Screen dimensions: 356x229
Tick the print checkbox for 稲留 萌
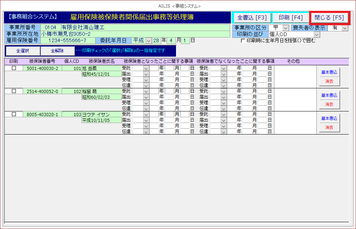pos(14,91)
